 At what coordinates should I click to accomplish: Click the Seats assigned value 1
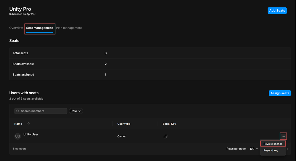tap(106, 75)
